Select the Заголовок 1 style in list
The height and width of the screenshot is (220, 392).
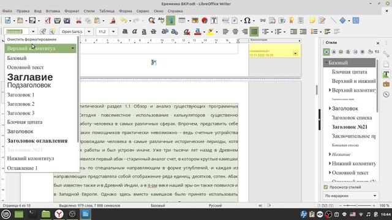click(x=21, y=95)
